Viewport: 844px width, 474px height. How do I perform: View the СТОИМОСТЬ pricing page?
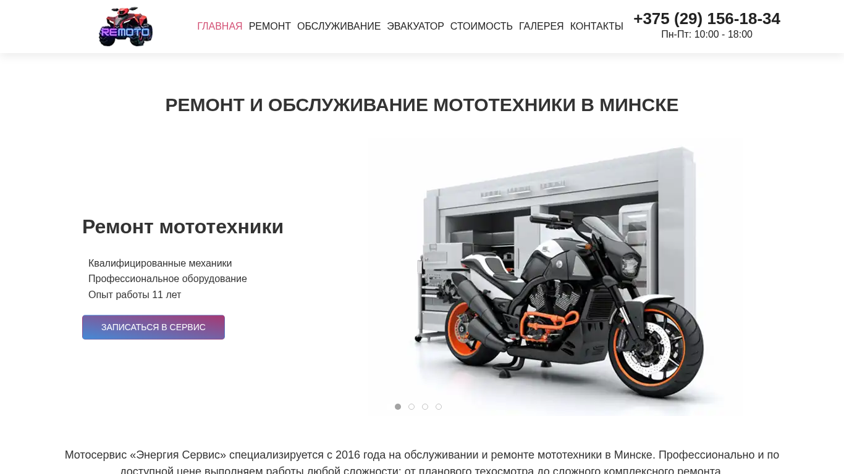tap(481, 27)
